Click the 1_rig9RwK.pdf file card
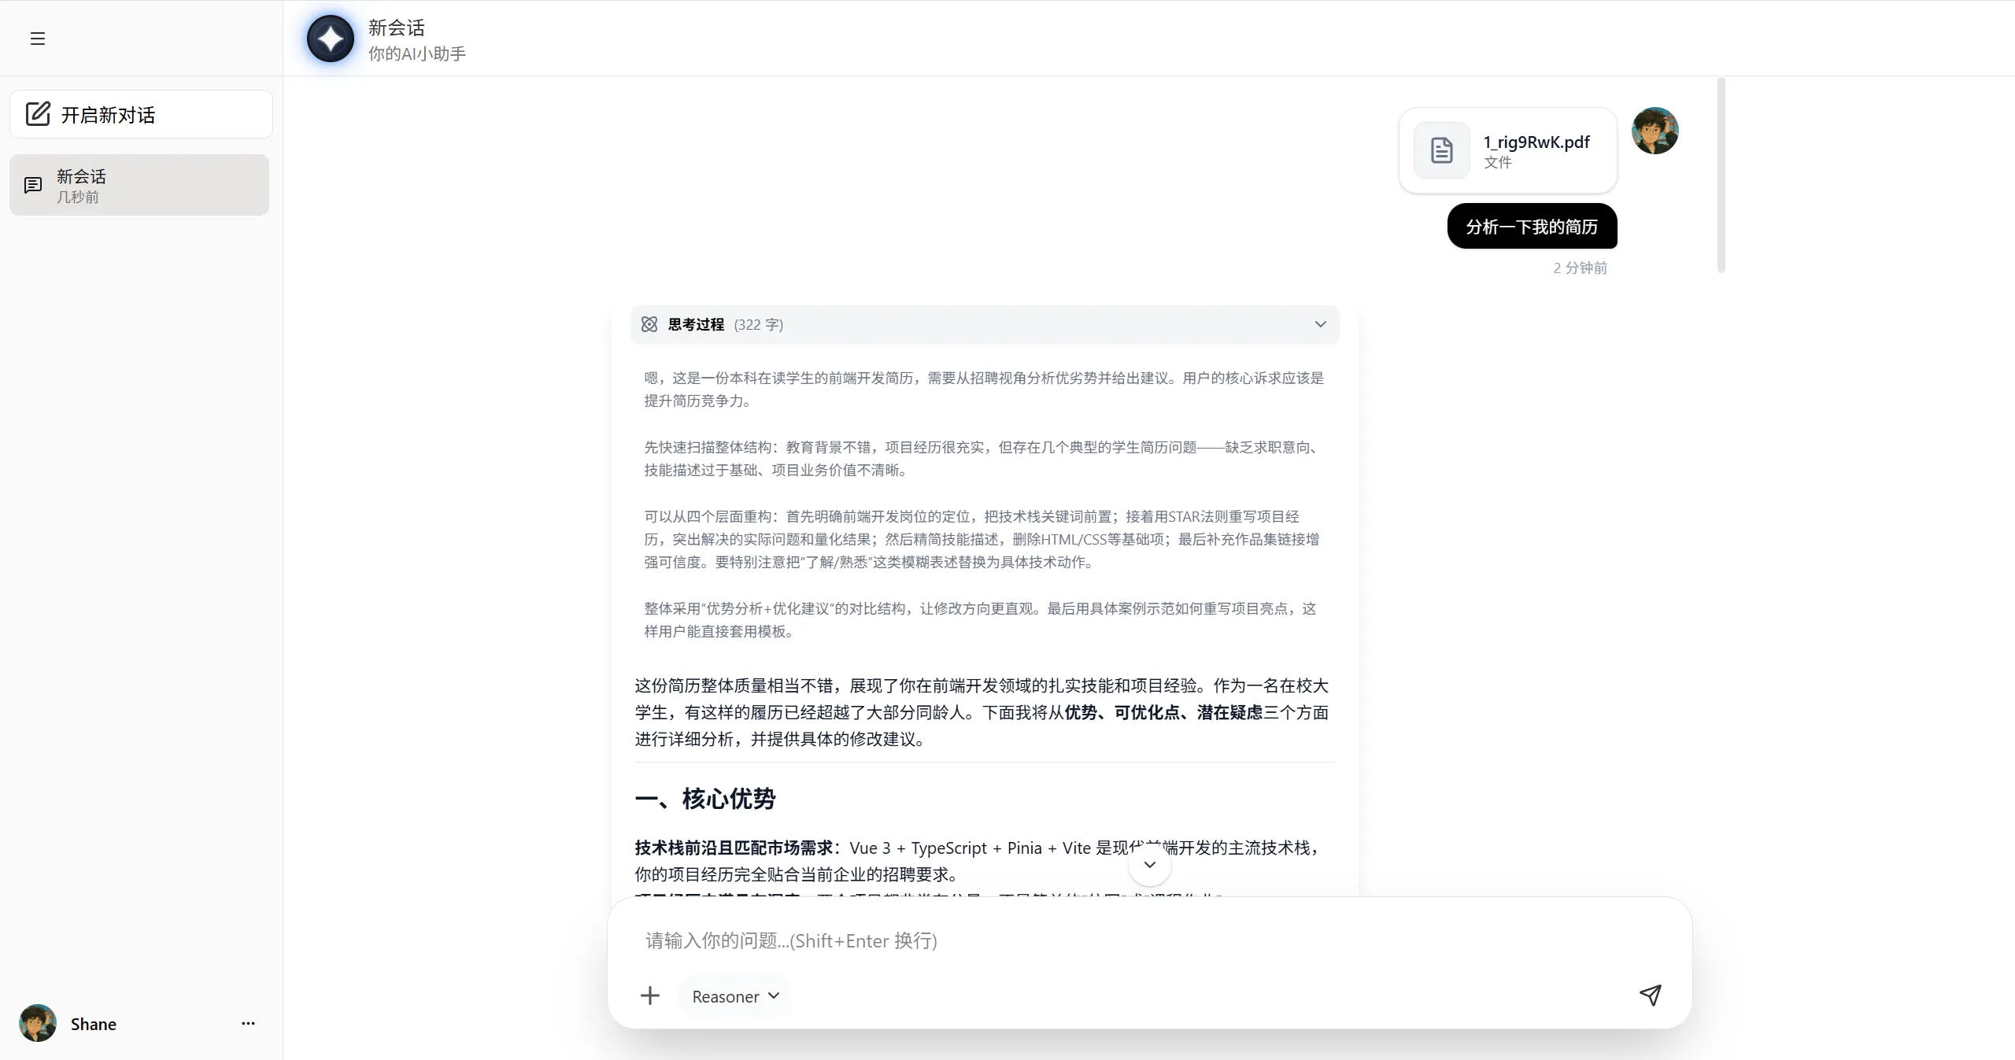Viewport: 2015px width, 1060px height. pyautogui.click(x=1506, y=150)
